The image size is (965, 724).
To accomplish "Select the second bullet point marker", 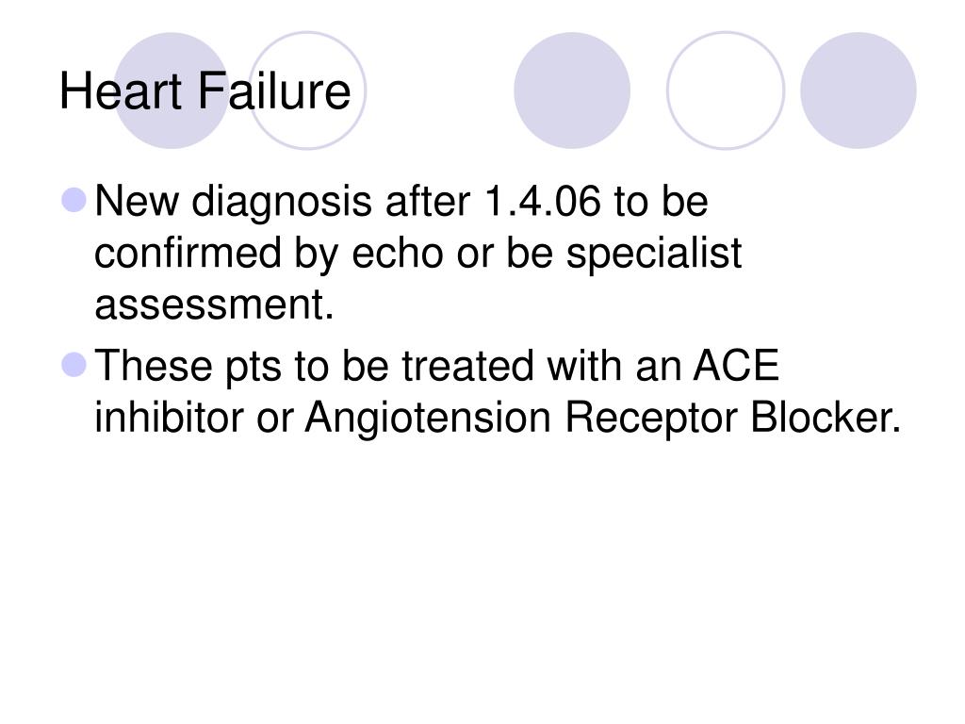I will click(x=74, y=365).
